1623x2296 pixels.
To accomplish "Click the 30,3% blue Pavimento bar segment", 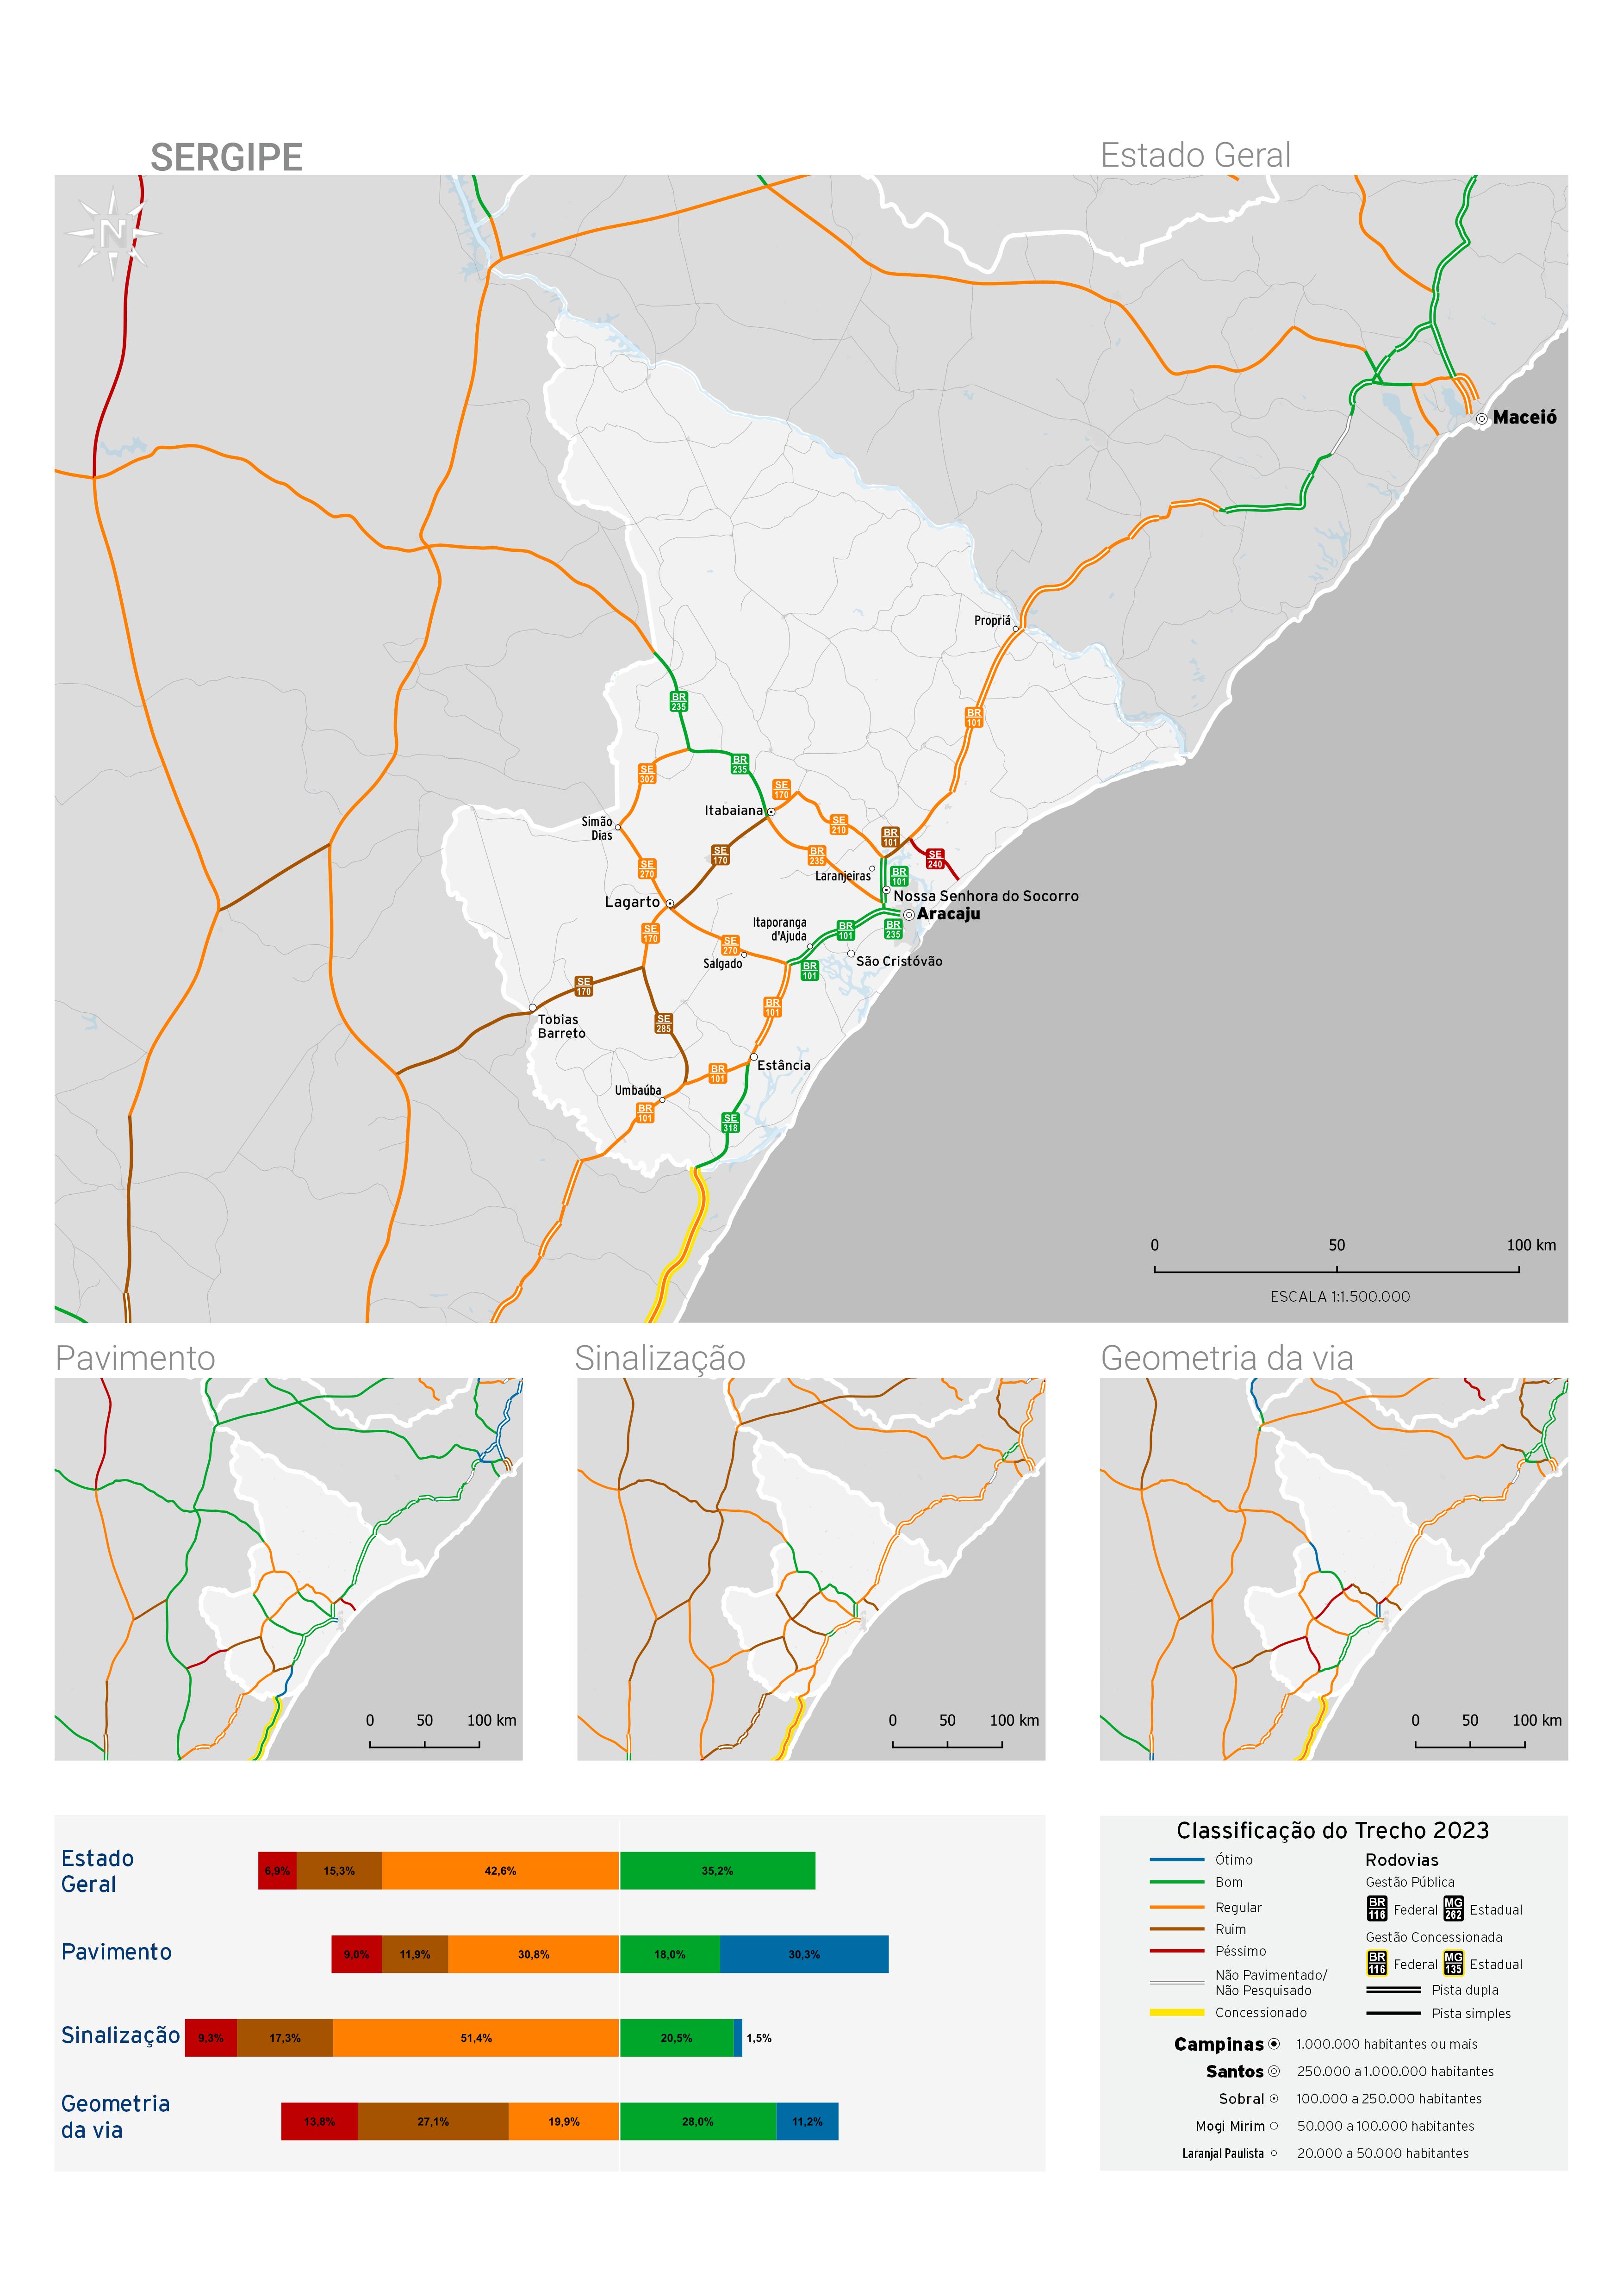I will [804, 1954].
